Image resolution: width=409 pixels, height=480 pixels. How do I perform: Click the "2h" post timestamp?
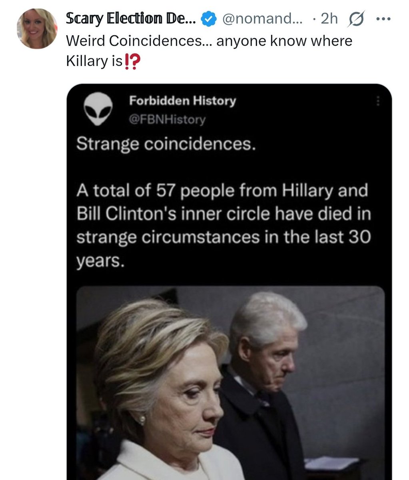pos(329,19)
